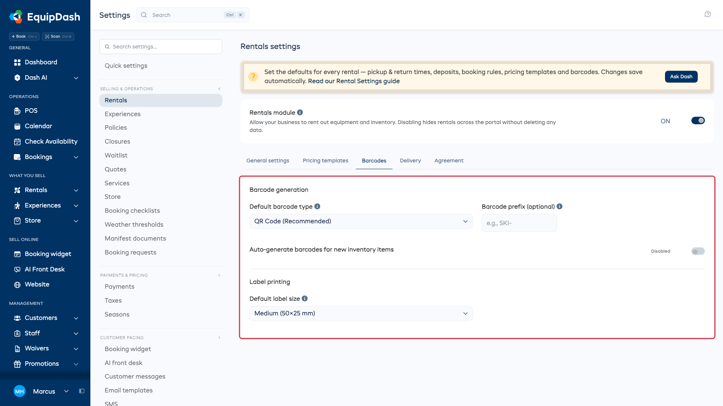The height and width of the screenshot is (406, 723).
Task: Select Email templates in settings list
Action: pyautogui.click(x=128, y=390)
